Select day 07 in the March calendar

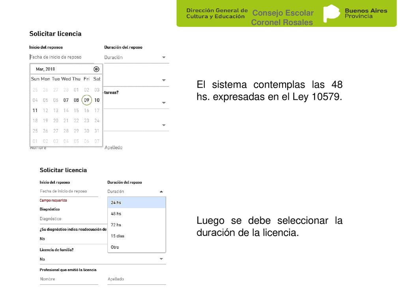[x=66, y=100]
